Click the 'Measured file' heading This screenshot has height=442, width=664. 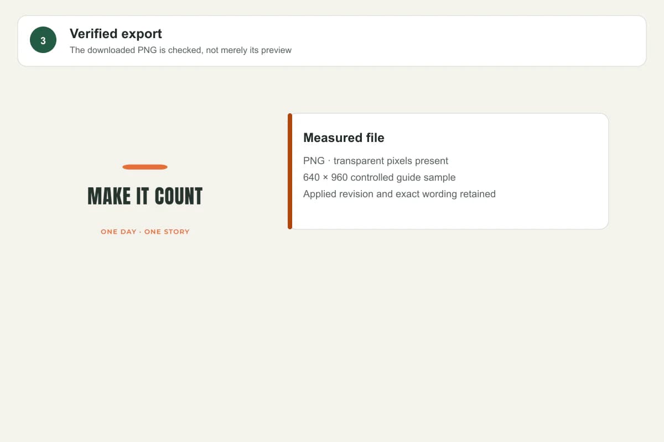coord(344,138)
